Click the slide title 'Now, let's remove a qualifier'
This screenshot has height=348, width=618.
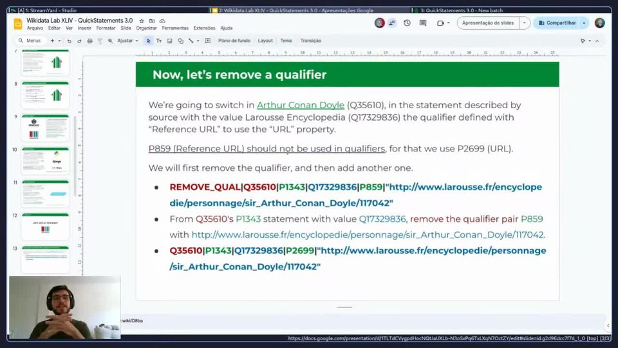click(x=239, y=75)
